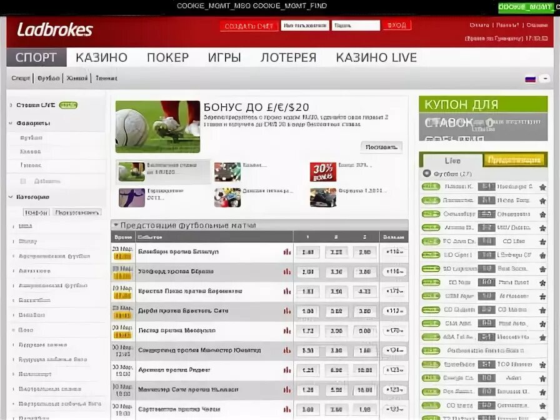Click the football bonus banner image

pyautogui.click(x=158, y=127)
